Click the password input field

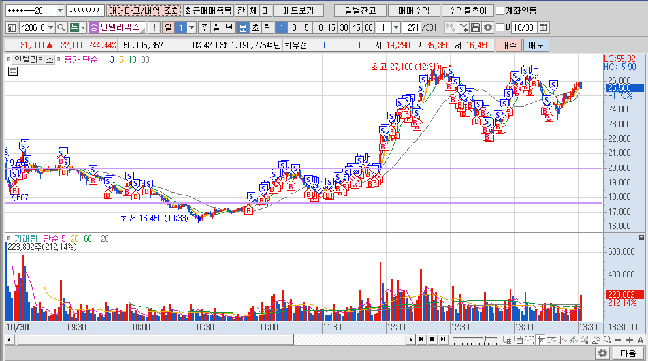coord(85,10)
